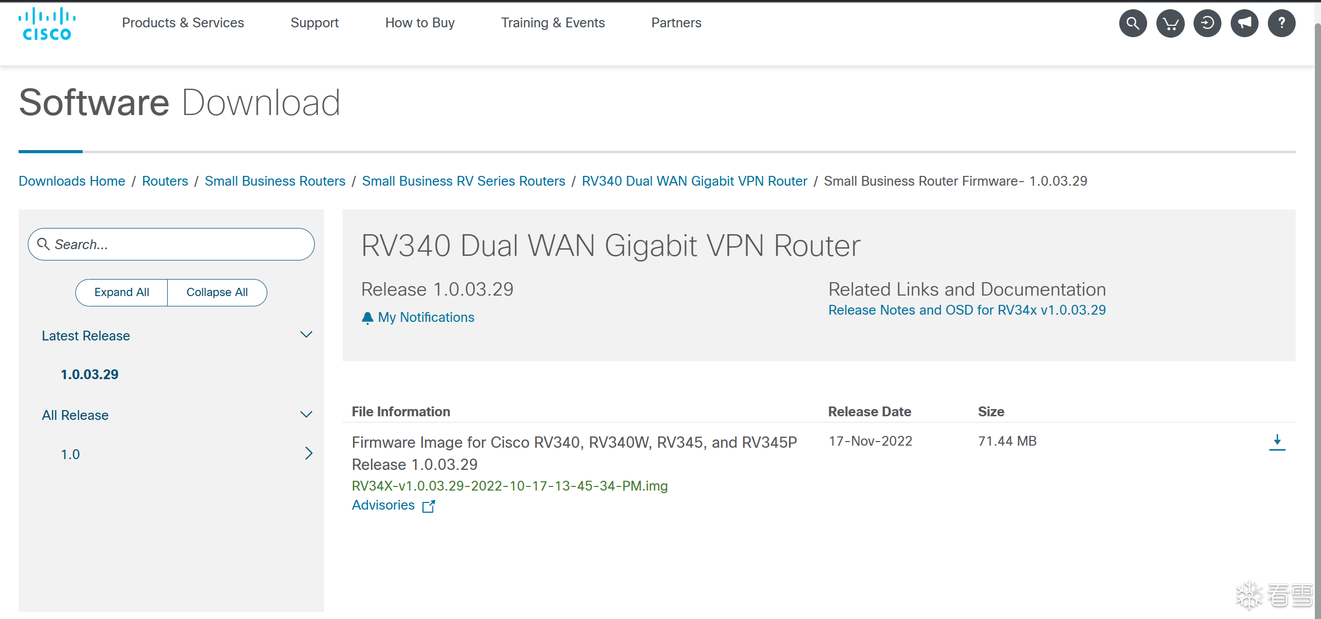The width and height of the screenshot is (1321, 619).
Task: Collapse the Latest Release section
Action: point(306,335)
